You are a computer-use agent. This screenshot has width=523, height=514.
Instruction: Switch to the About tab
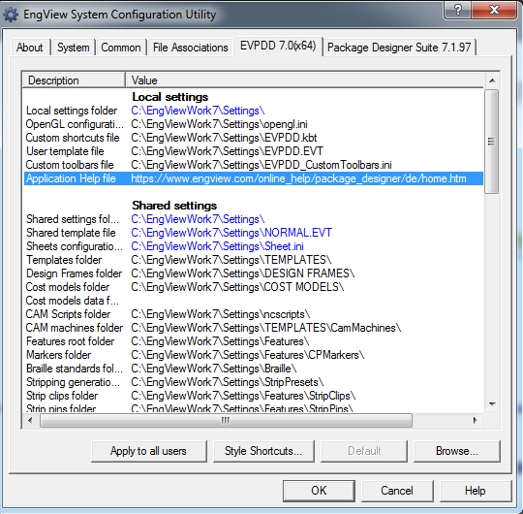30,48
